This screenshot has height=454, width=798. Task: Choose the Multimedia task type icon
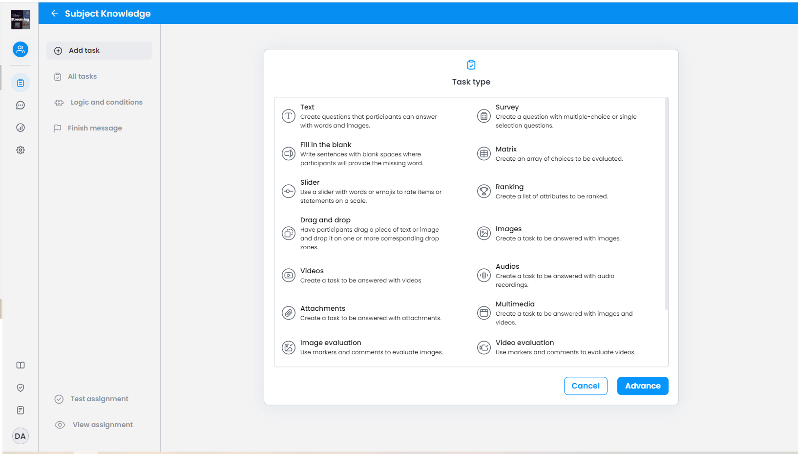point(484,313)
